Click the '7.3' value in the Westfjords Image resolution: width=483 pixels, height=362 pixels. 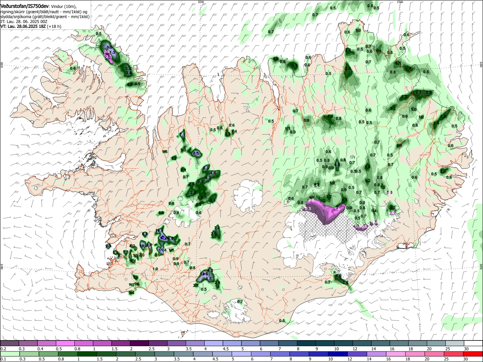(112, 52)
